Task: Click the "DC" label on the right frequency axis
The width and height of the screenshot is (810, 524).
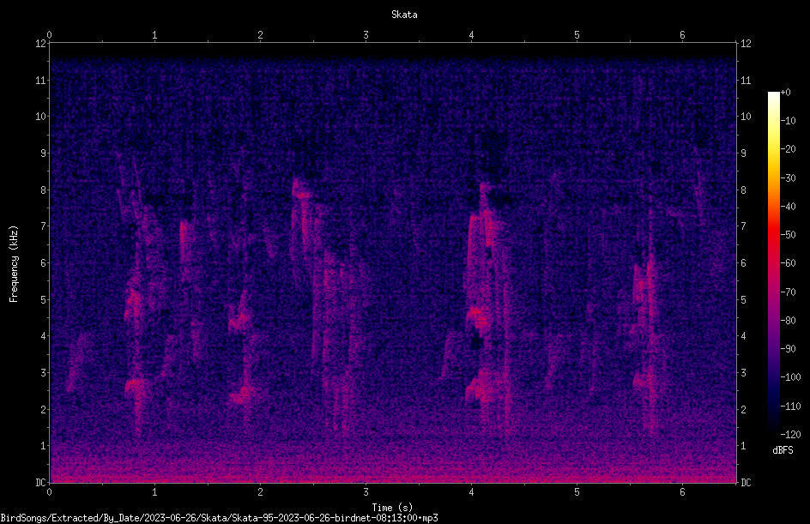Action: pyautogui.click(x=746, y=483)
